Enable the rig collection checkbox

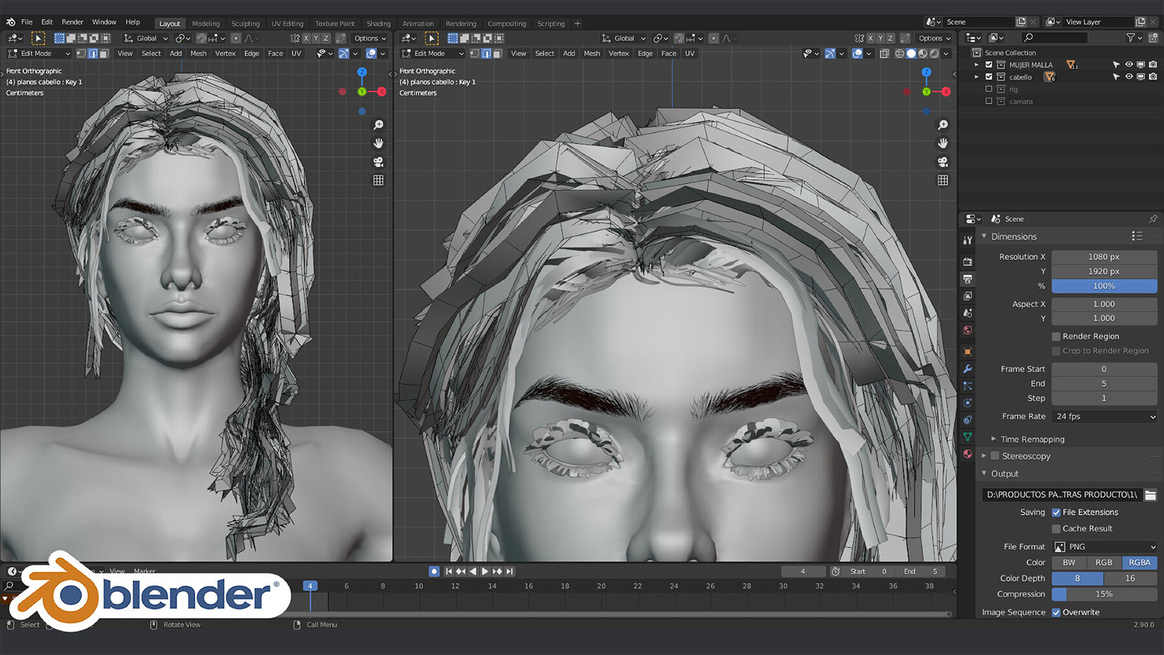(x=989, y=89)
